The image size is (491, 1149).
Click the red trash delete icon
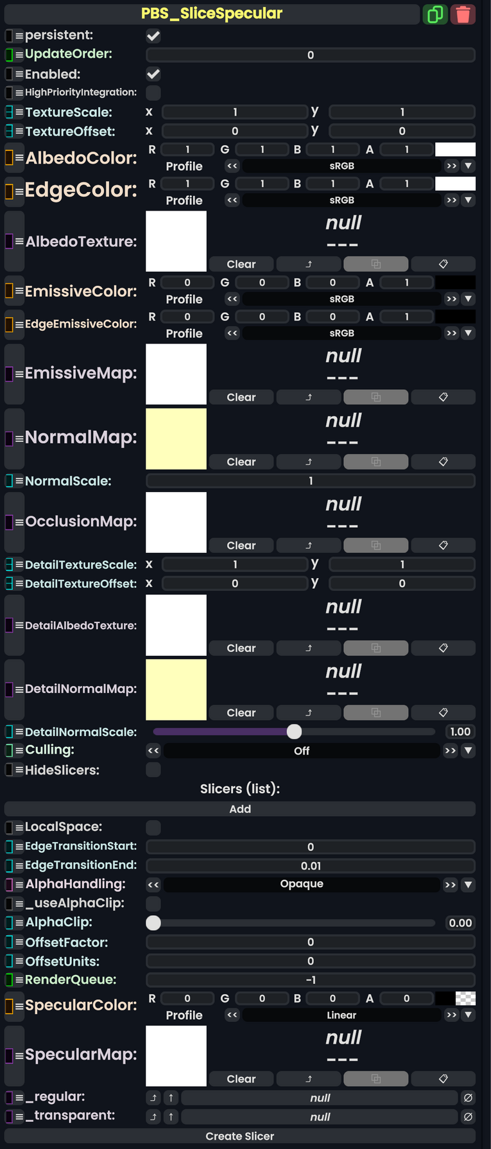pos(463,14)
